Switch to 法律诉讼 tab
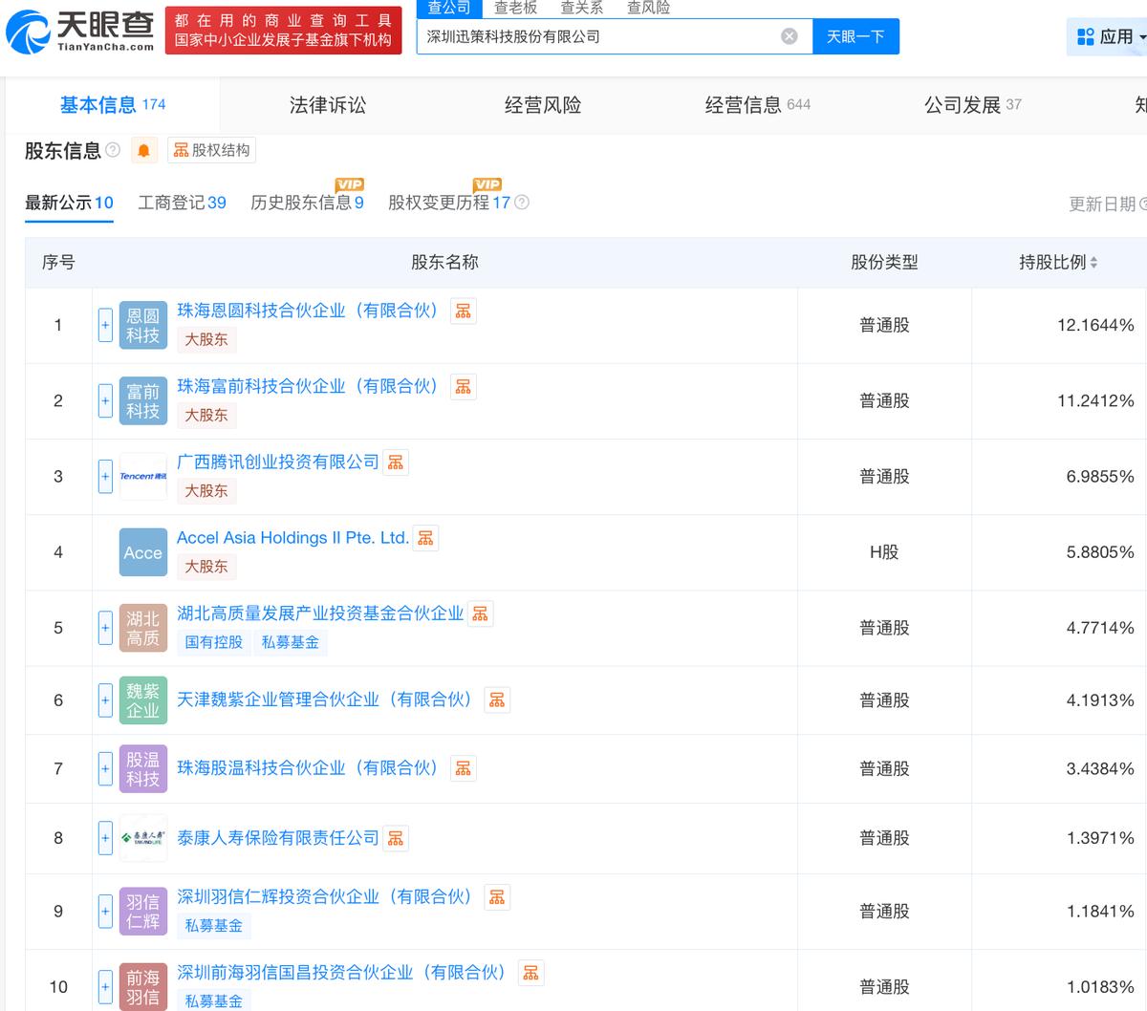The height and width of the screenshot is (1011, 1147). click(328, 105)
